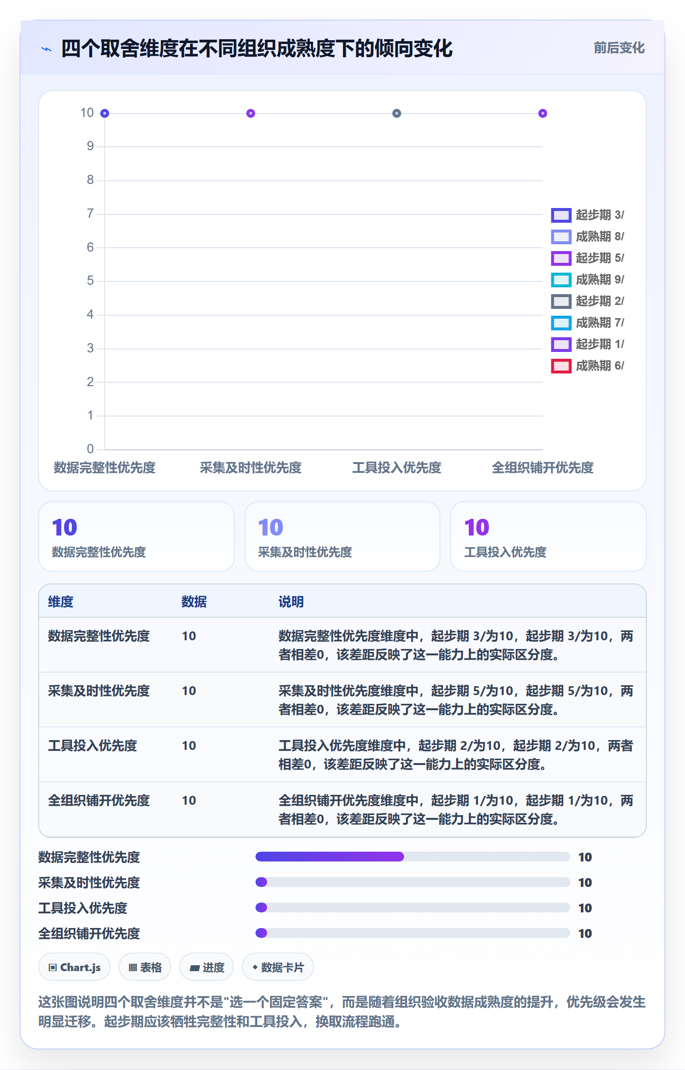This screenshot has width=685, height=1070.
Task: Select the "数据完整性优先度" cell in the table
Action: point(99,636)
